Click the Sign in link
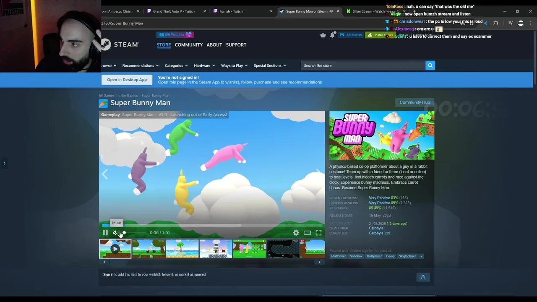The image size is (537, 302). (x=108, y=275)
